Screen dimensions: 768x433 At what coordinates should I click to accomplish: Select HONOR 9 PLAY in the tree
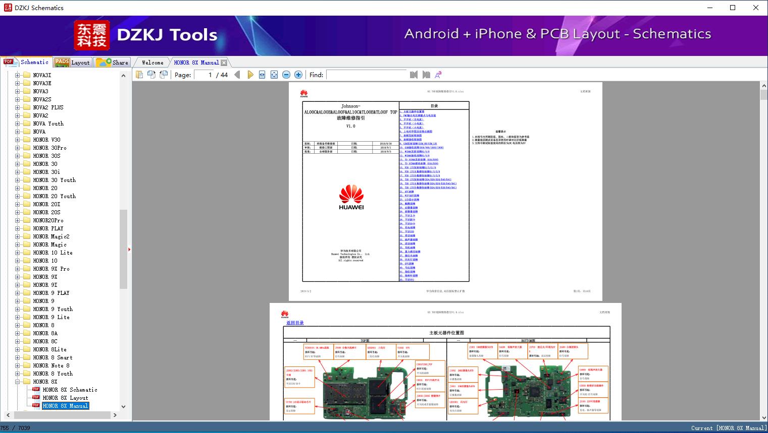tap(51, 293)
